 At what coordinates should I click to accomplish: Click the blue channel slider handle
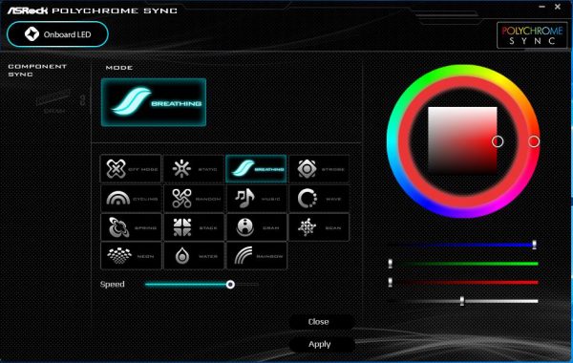pos(534,245)
